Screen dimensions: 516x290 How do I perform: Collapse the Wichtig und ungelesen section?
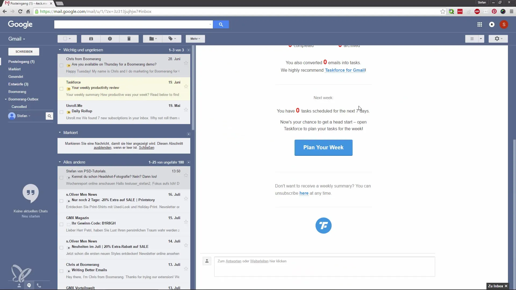pyautogui.click(x=60, y=50)
